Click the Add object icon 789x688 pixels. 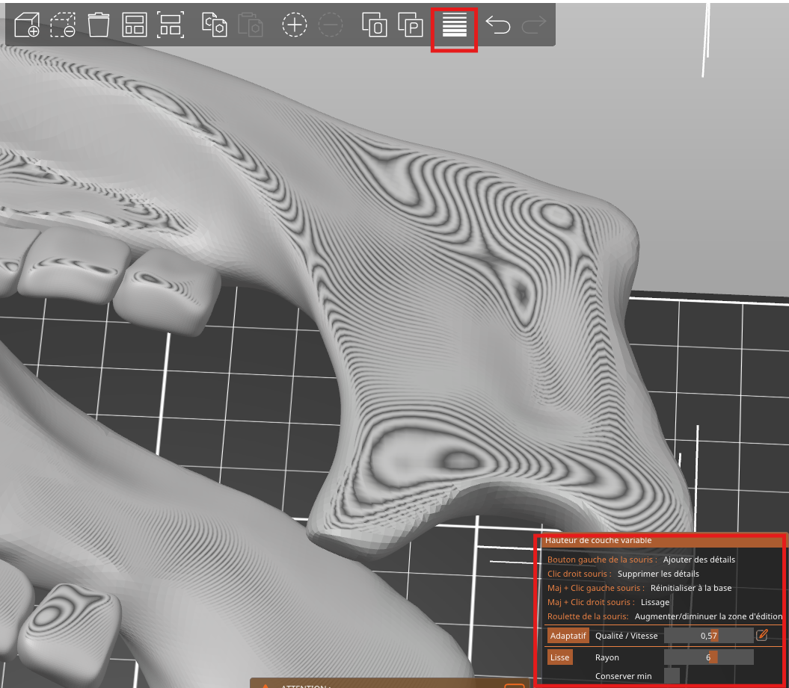pyautogui.click(x=27, y=25)
